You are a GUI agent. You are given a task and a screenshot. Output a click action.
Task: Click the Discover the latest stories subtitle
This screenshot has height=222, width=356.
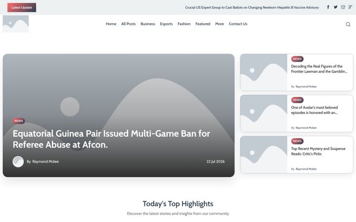click(178, 214)
